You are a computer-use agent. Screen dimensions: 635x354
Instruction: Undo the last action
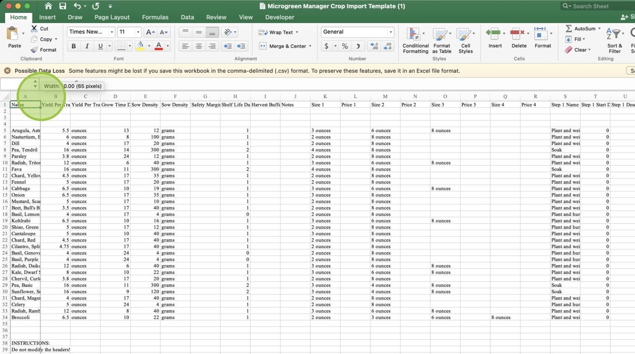click(x=78, y=6)
